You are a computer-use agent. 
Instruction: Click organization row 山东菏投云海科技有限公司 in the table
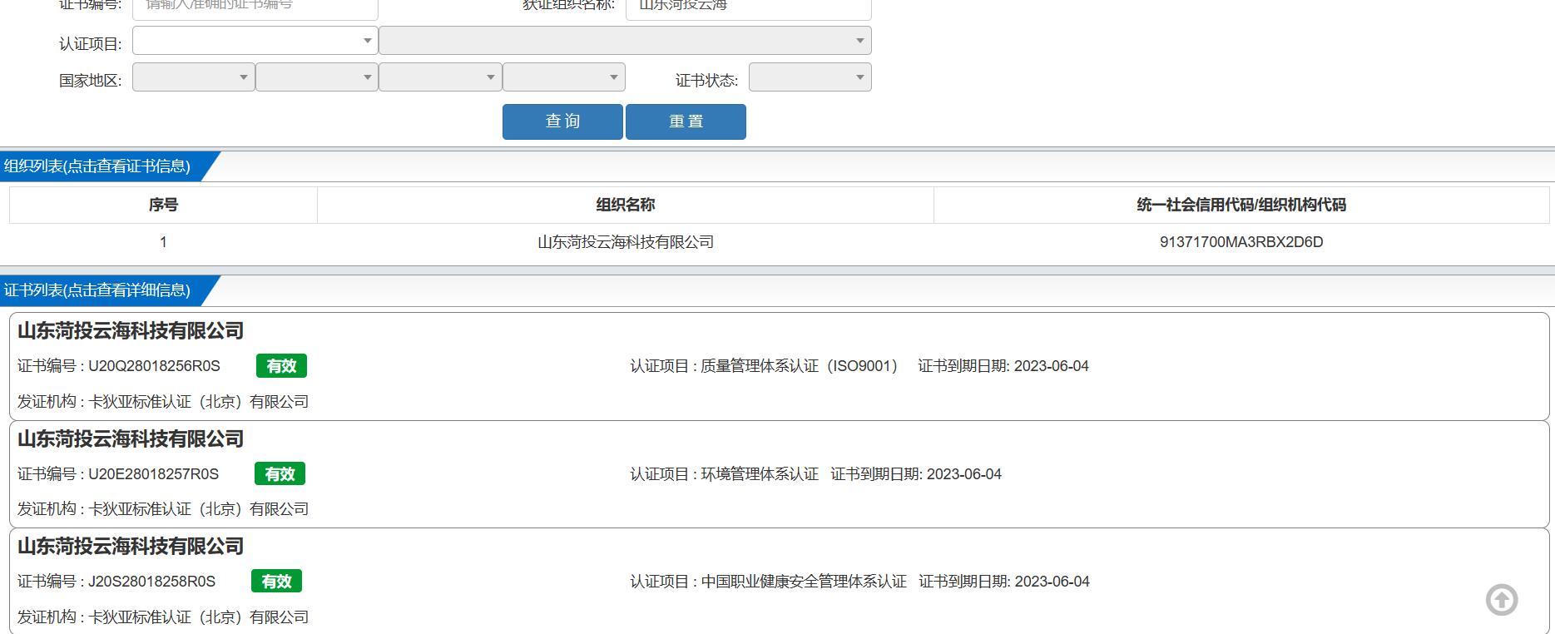coord(626,242)
